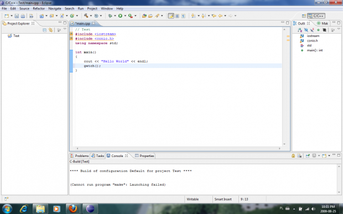Toggle Scroll Lock in Console
The height and width of the screenshot is (214, 343).
[x=293, y=155]
